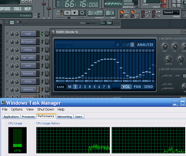The image size is (186, 156).
Task: Open EQUO band options dropdown arrow
Action: point(118,45)
